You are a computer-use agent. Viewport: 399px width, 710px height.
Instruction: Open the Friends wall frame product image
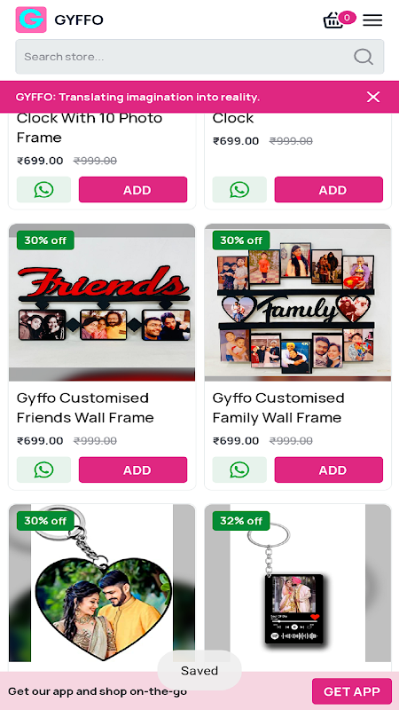tap(102, 303)
